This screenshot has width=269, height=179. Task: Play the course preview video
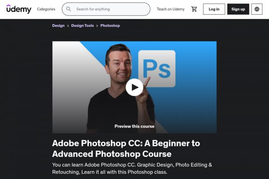134,87
